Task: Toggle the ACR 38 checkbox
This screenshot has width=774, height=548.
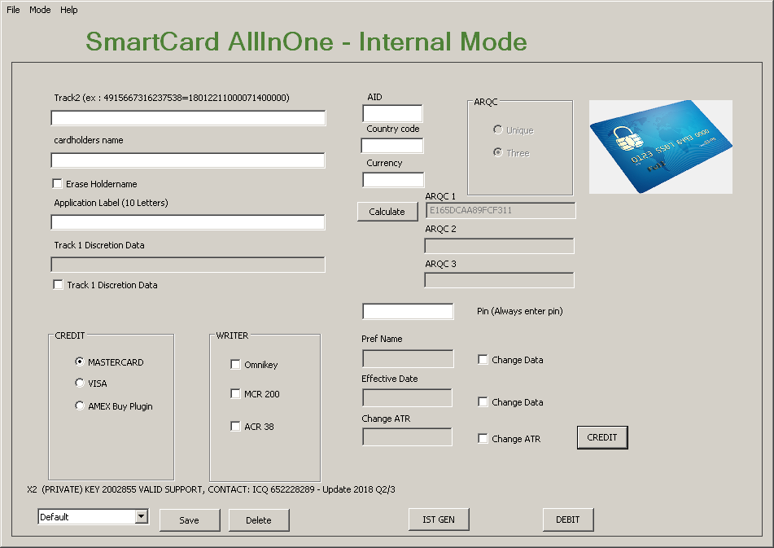Action: [x=236, y=427]
